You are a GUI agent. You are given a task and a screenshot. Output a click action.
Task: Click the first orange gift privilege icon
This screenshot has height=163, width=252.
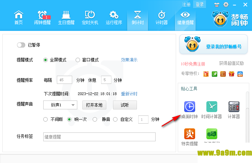pos(206,74)
